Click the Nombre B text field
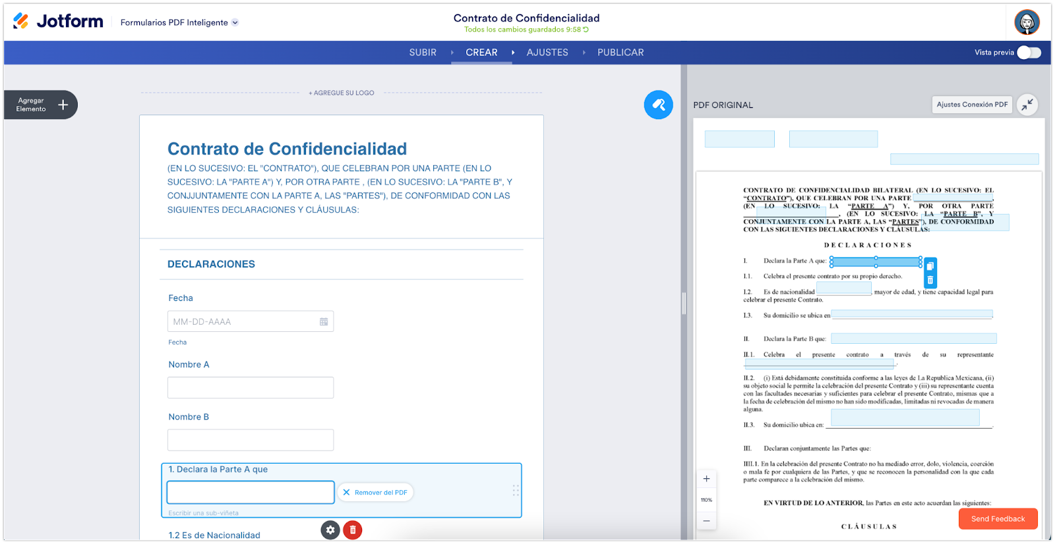Image resolution: width=1055 pixels, height=544 pixels. coord(251,440)
